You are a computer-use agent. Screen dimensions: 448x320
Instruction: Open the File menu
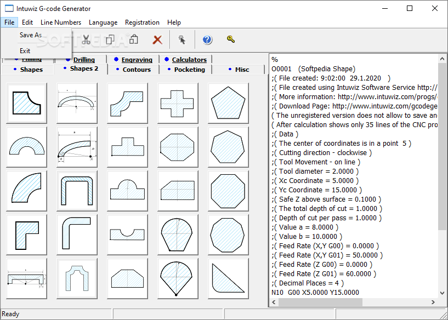point(9,22)
